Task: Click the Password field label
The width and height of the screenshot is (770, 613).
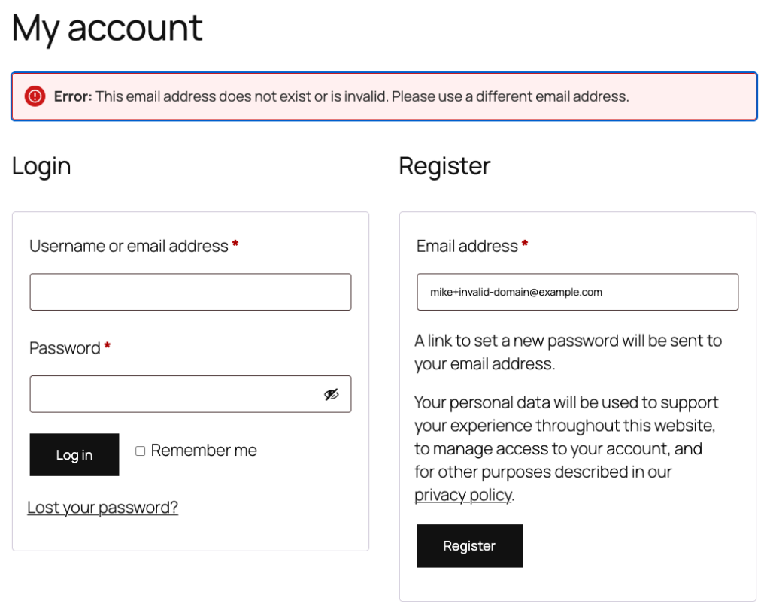Action: [x=65, y=348]
